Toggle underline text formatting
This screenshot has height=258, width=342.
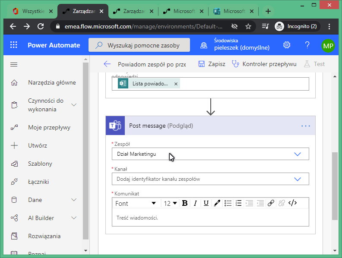(206, 203)
